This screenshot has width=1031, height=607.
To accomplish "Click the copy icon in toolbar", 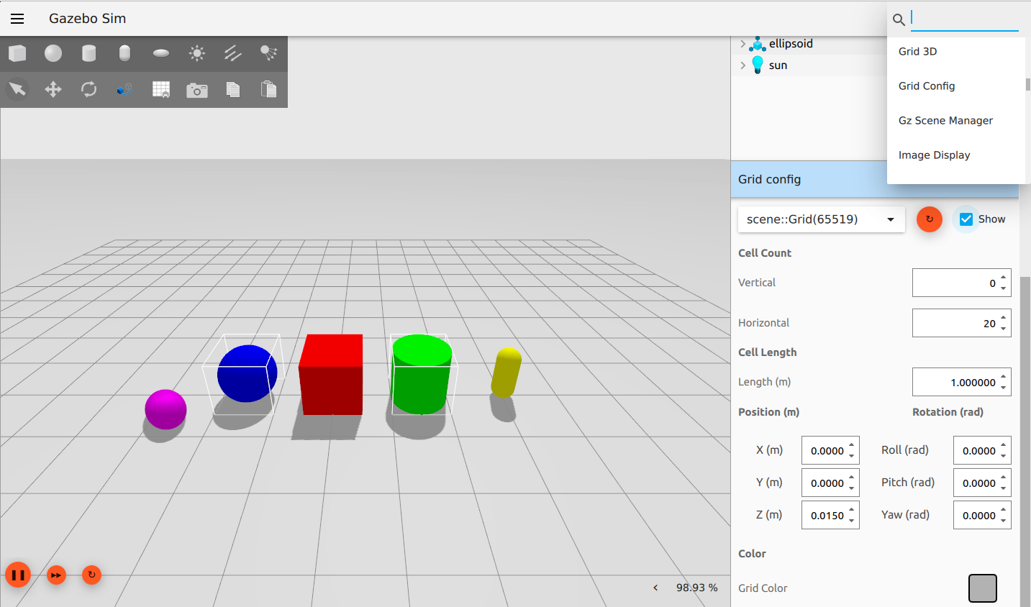I will (x=233, y=89).
